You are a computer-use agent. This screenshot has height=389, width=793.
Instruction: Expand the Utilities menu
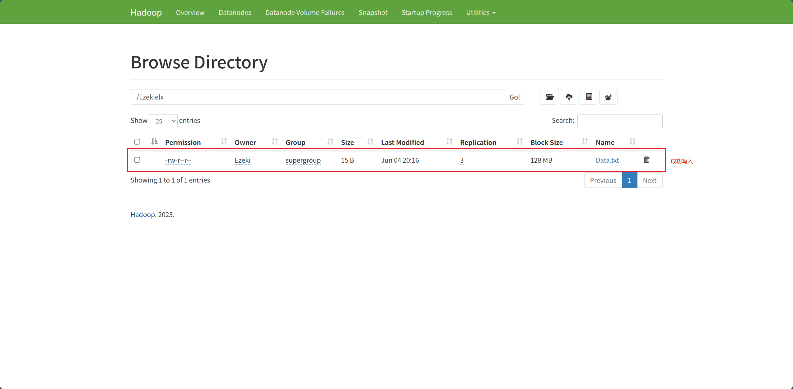pyautogui.click(x=481, y=12)
